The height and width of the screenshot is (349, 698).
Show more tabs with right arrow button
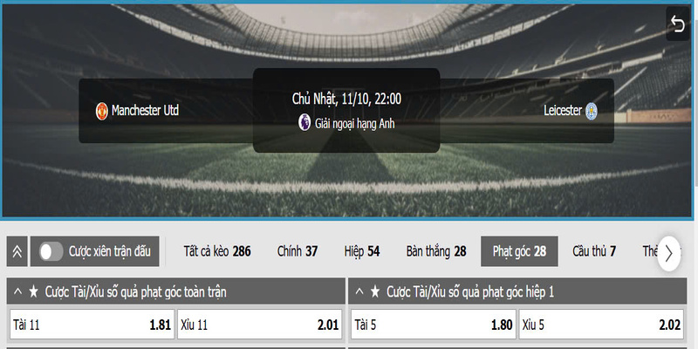668,253
